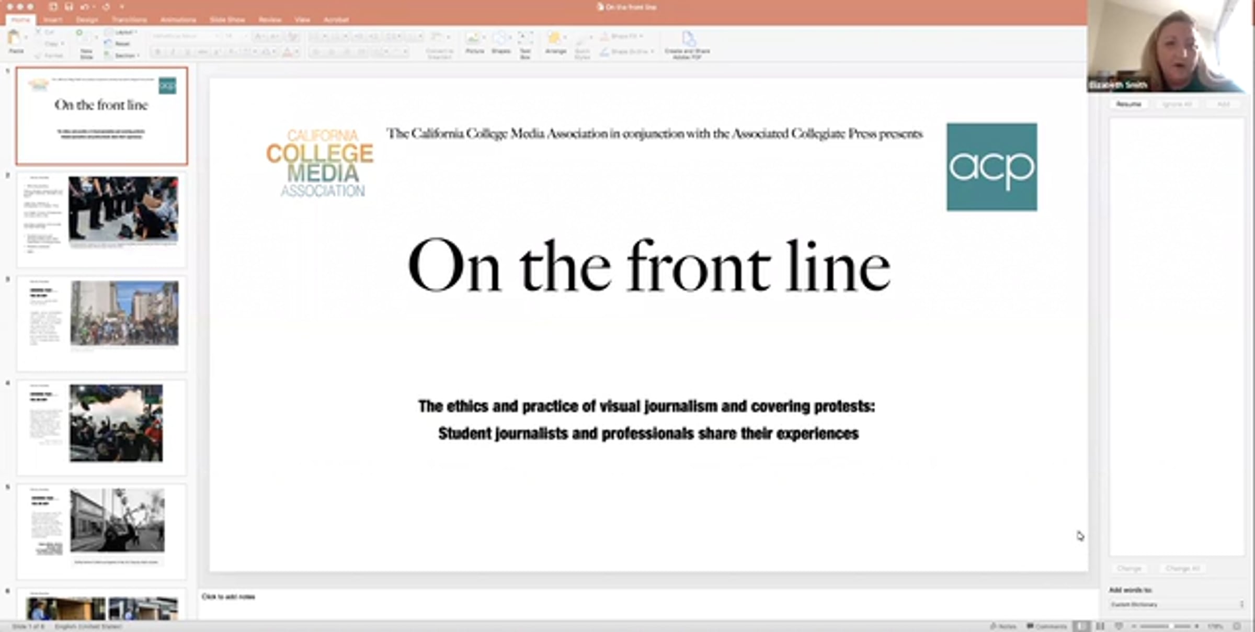Open the View ribbon tab
The width and height of the screenshot is (1255, 632).
[302, 20]
